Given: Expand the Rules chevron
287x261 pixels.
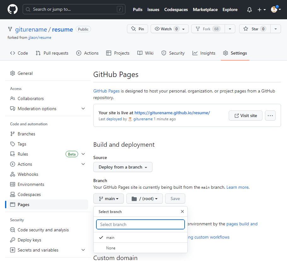Looking at the screenshot, I should tap(83, 154).
